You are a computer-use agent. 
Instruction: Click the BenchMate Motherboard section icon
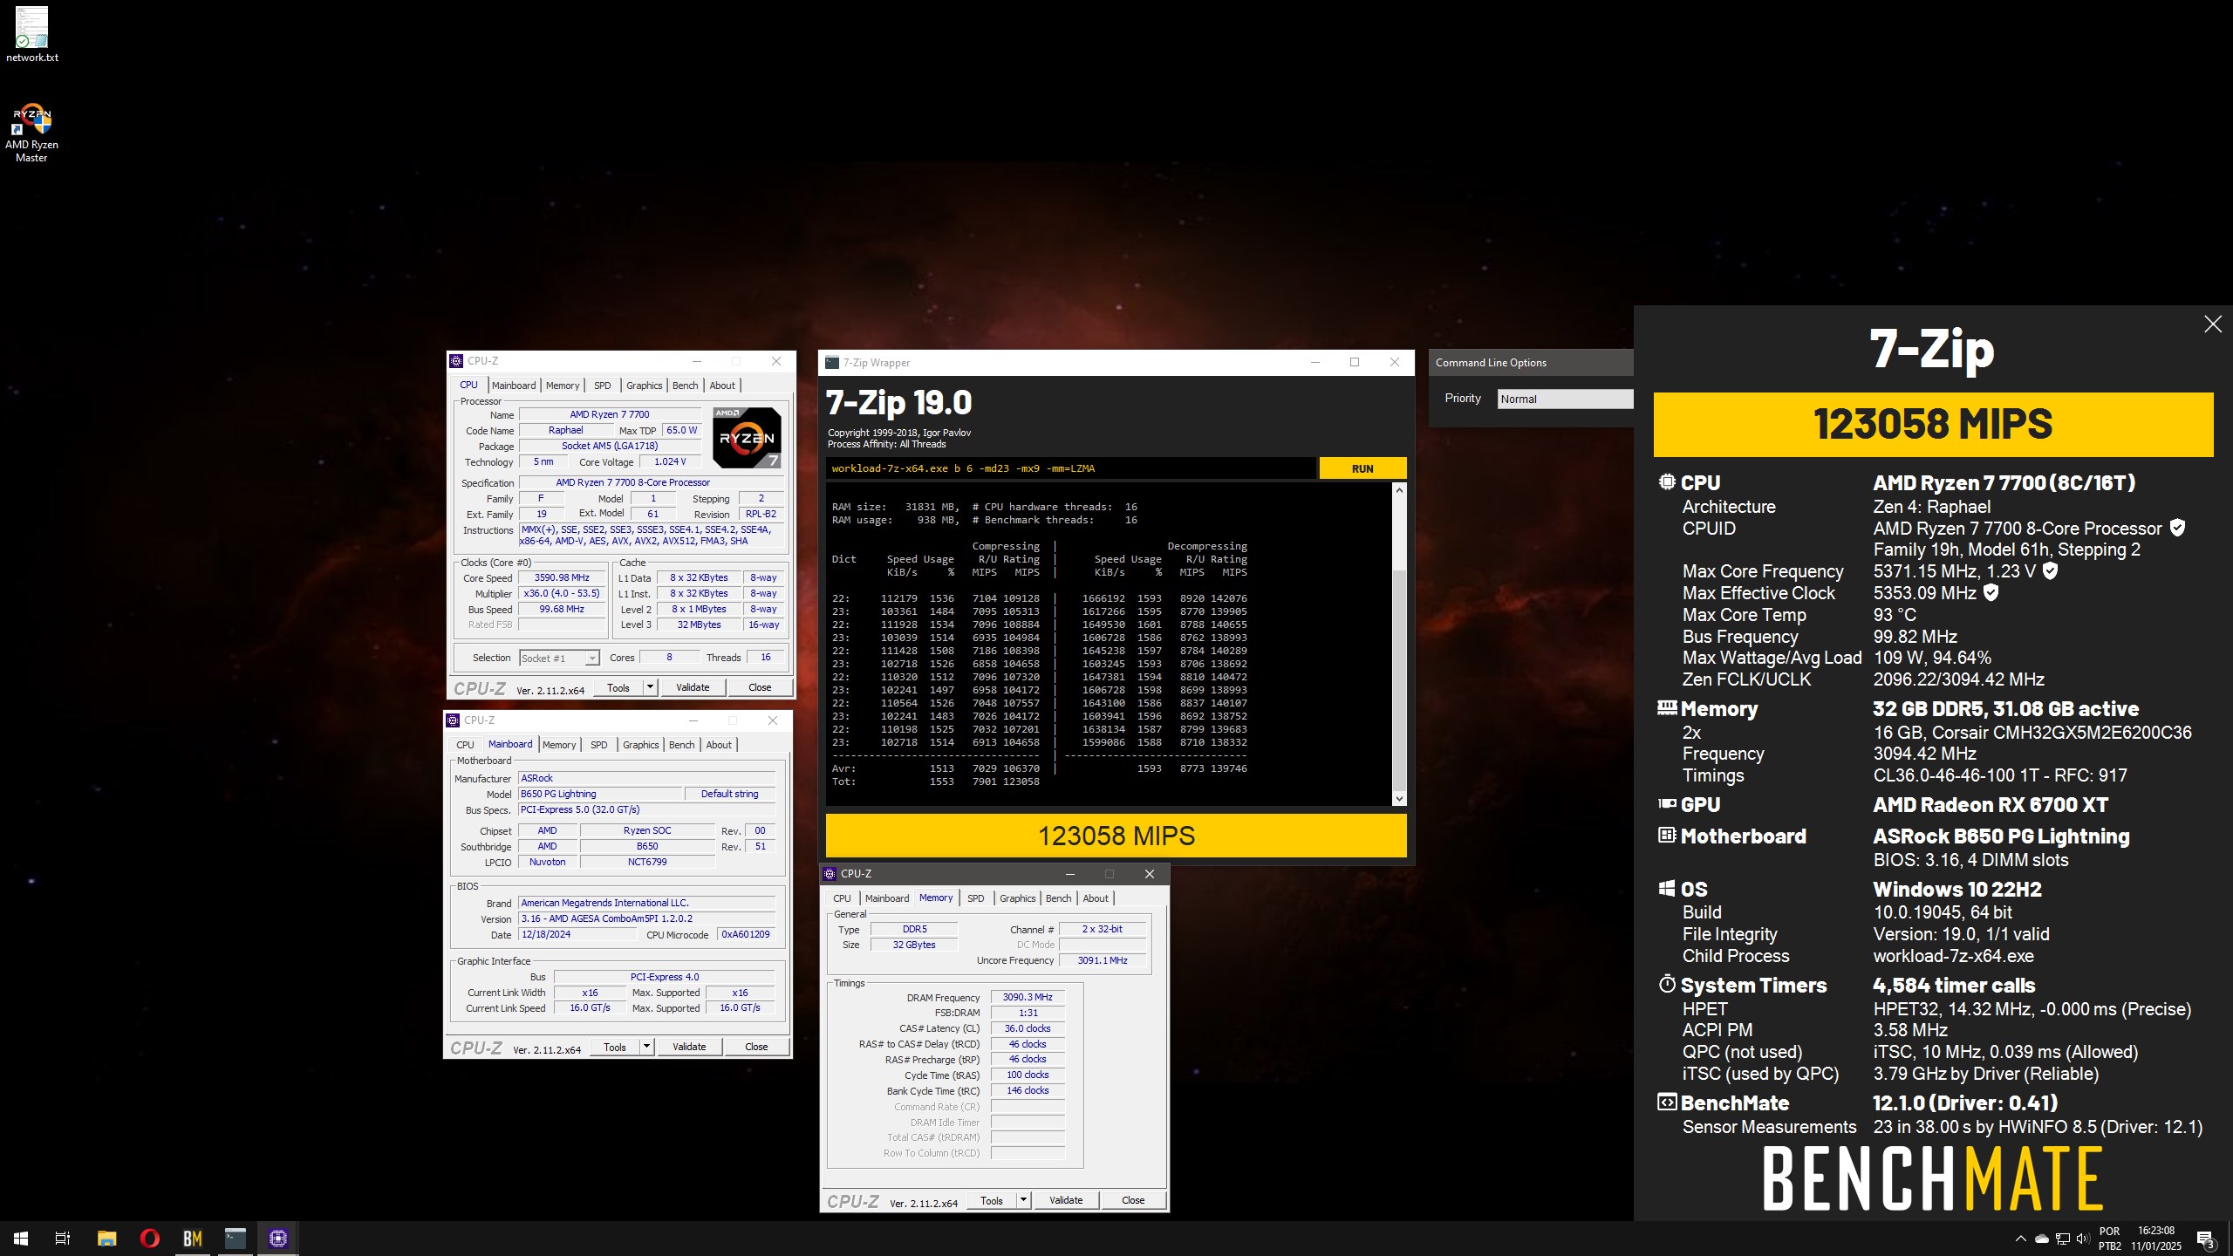(1667, 835)
